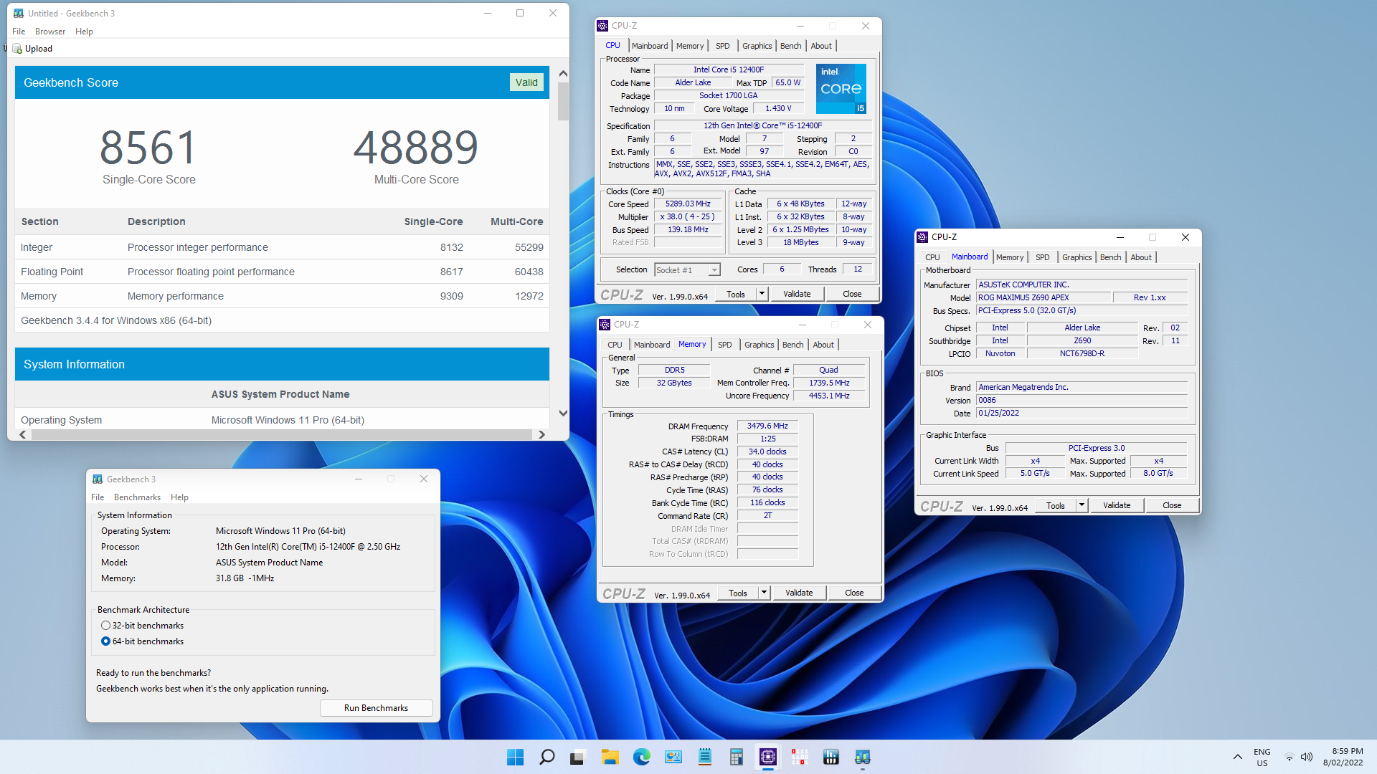
Task: Click the Geekbench 3 window title icon
Action: (x=98, y=479)
